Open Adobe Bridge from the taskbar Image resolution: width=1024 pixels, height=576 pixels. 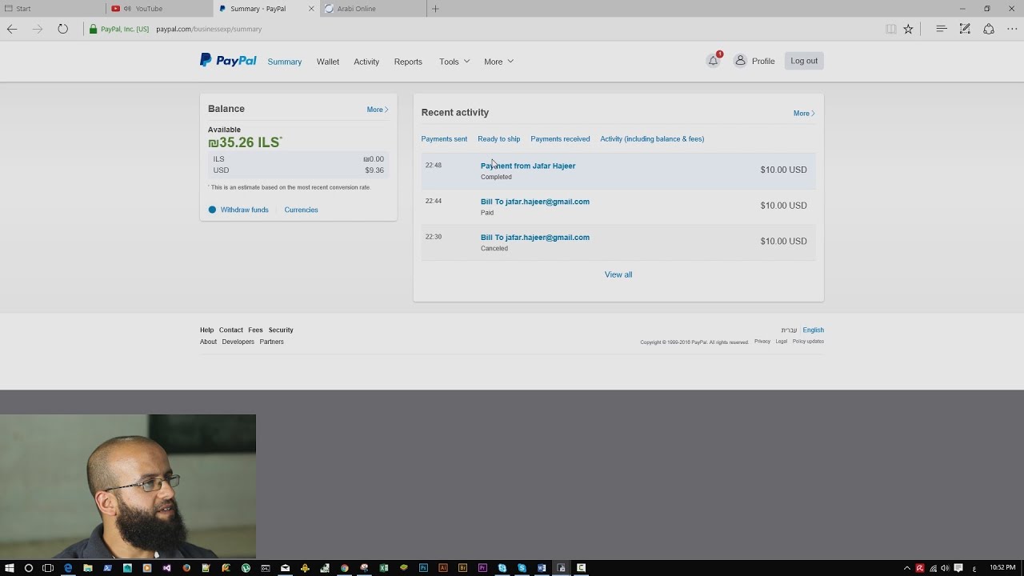click(462, 568)
